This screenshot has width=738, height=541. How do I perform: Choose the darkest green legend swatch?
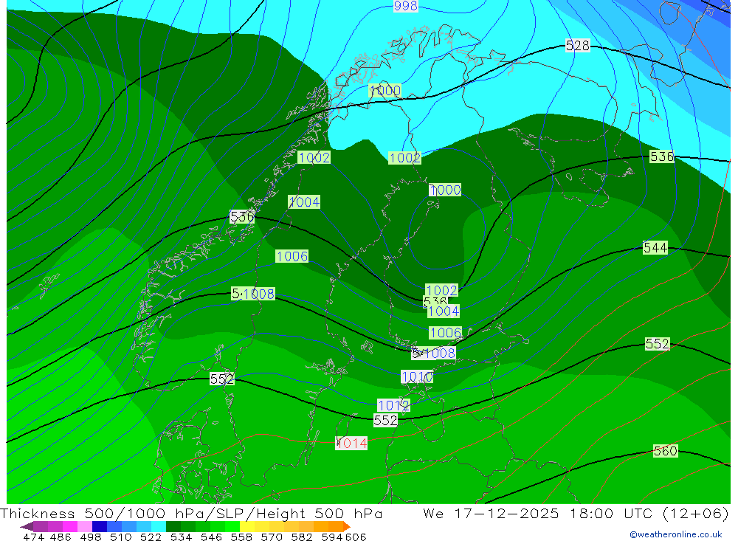pyautogui.click(x=173, y=526)
